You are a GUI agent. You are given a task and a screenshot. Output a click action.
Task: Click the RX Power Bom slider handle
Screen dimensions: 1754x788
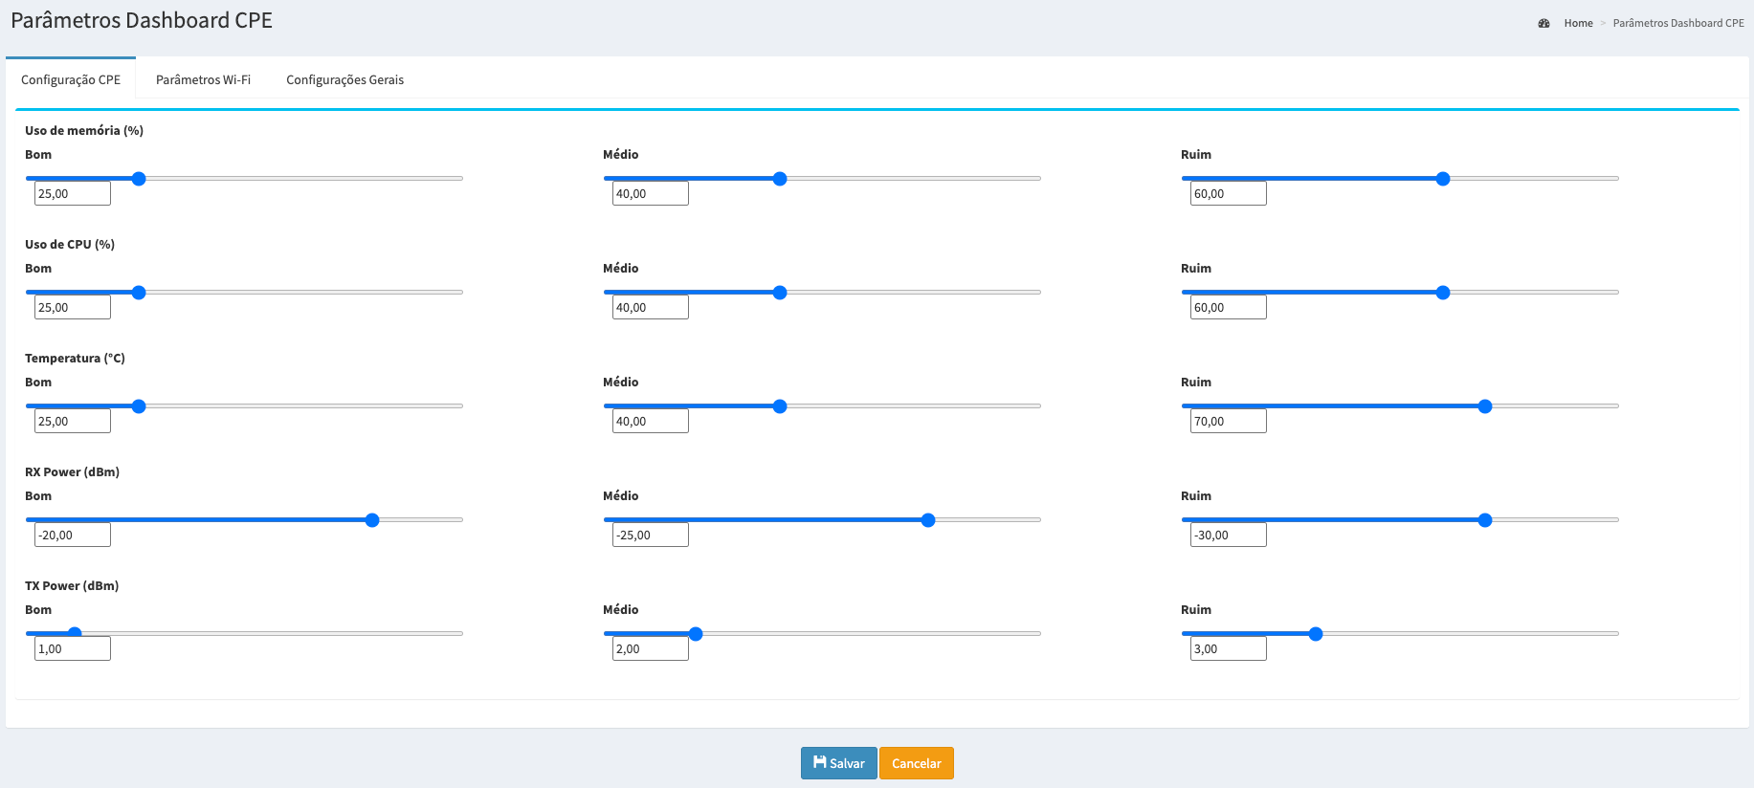[x=372, y=520]
